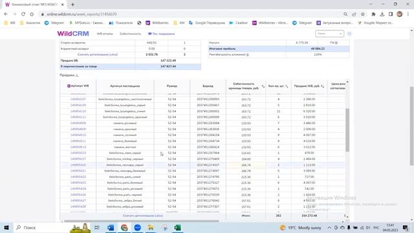Image resolution: width=414 pixels, height=233 pixels.
Task: Open Chrome from the taskbar
Action: click(124, 227)
